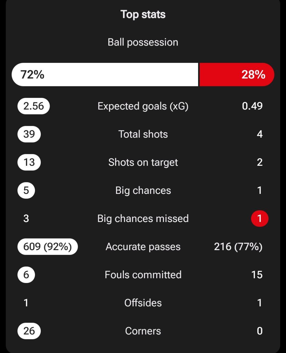Open the Total shots row label
Viewport: 286px width, 353px height.
[x=143, y=134]
